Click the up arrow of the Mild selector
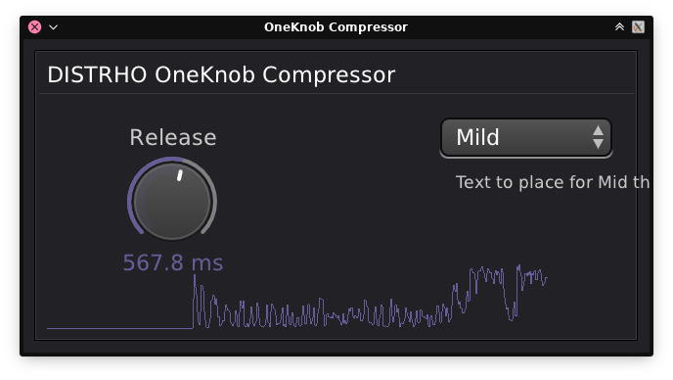The width and height of the screenshot is (673, 380). point(598,130)
